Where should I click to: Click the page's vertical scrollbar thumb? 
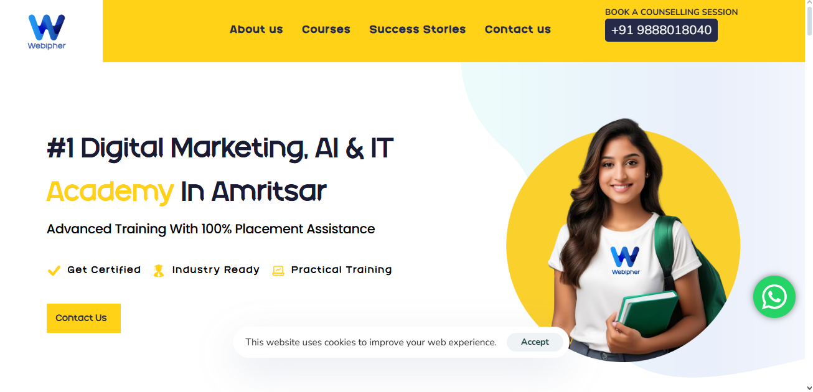[x=809, y=22]
